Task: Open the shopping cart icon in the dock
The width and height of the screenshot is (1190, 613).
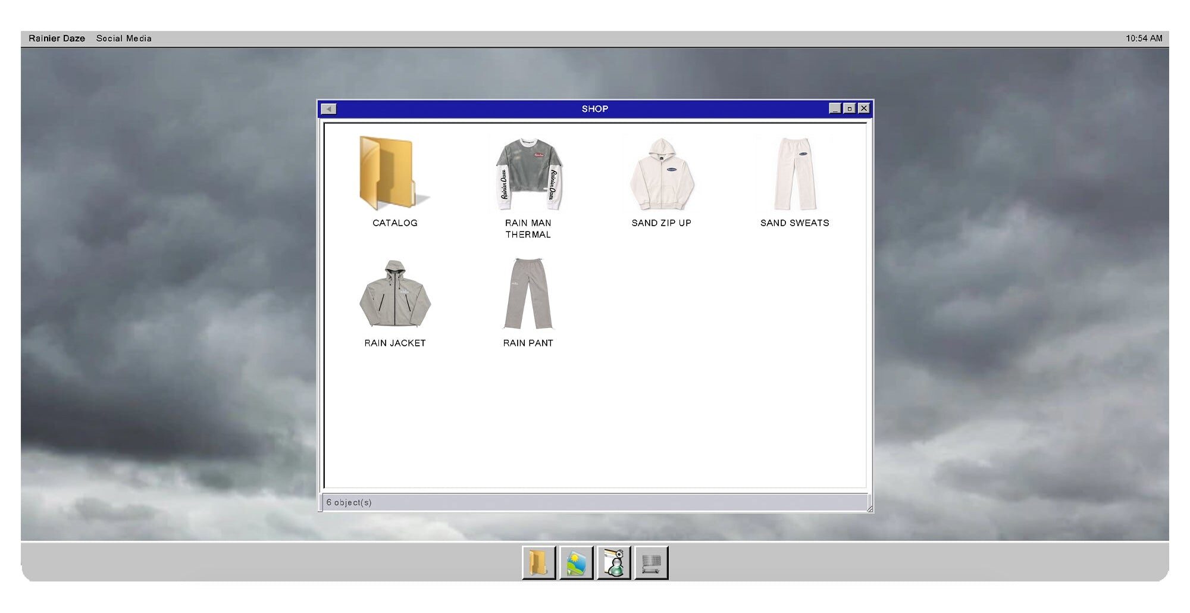Action: (651, 562)
